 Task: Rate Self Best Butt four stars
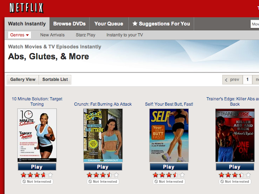click(175, 175)
